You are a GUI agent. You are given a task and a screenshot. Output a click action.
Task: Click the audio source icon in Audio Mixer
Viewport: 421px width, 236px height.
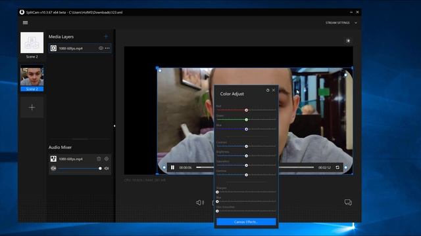pos(53,159)
